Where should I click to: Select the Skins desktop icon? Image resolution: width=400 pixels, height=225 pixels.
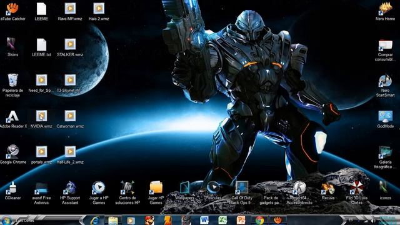pyautogui.click(x=12, y=47)
